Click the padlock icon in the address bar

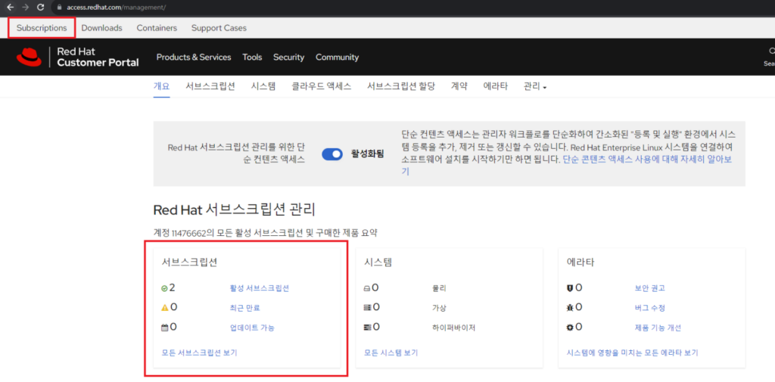pyautogui.click(x=59, y=8)
